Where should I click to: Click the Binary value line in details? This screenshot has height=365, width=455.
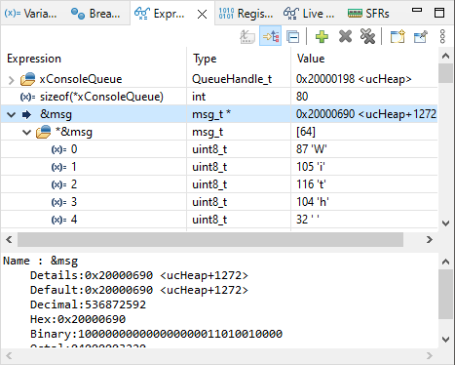tap(156, 334)
